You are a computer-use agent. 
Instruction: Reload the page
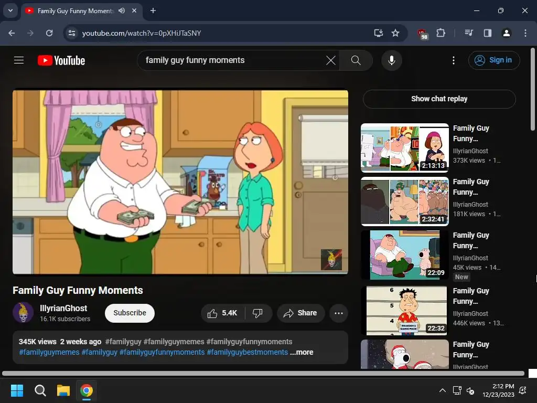(49, 33)
